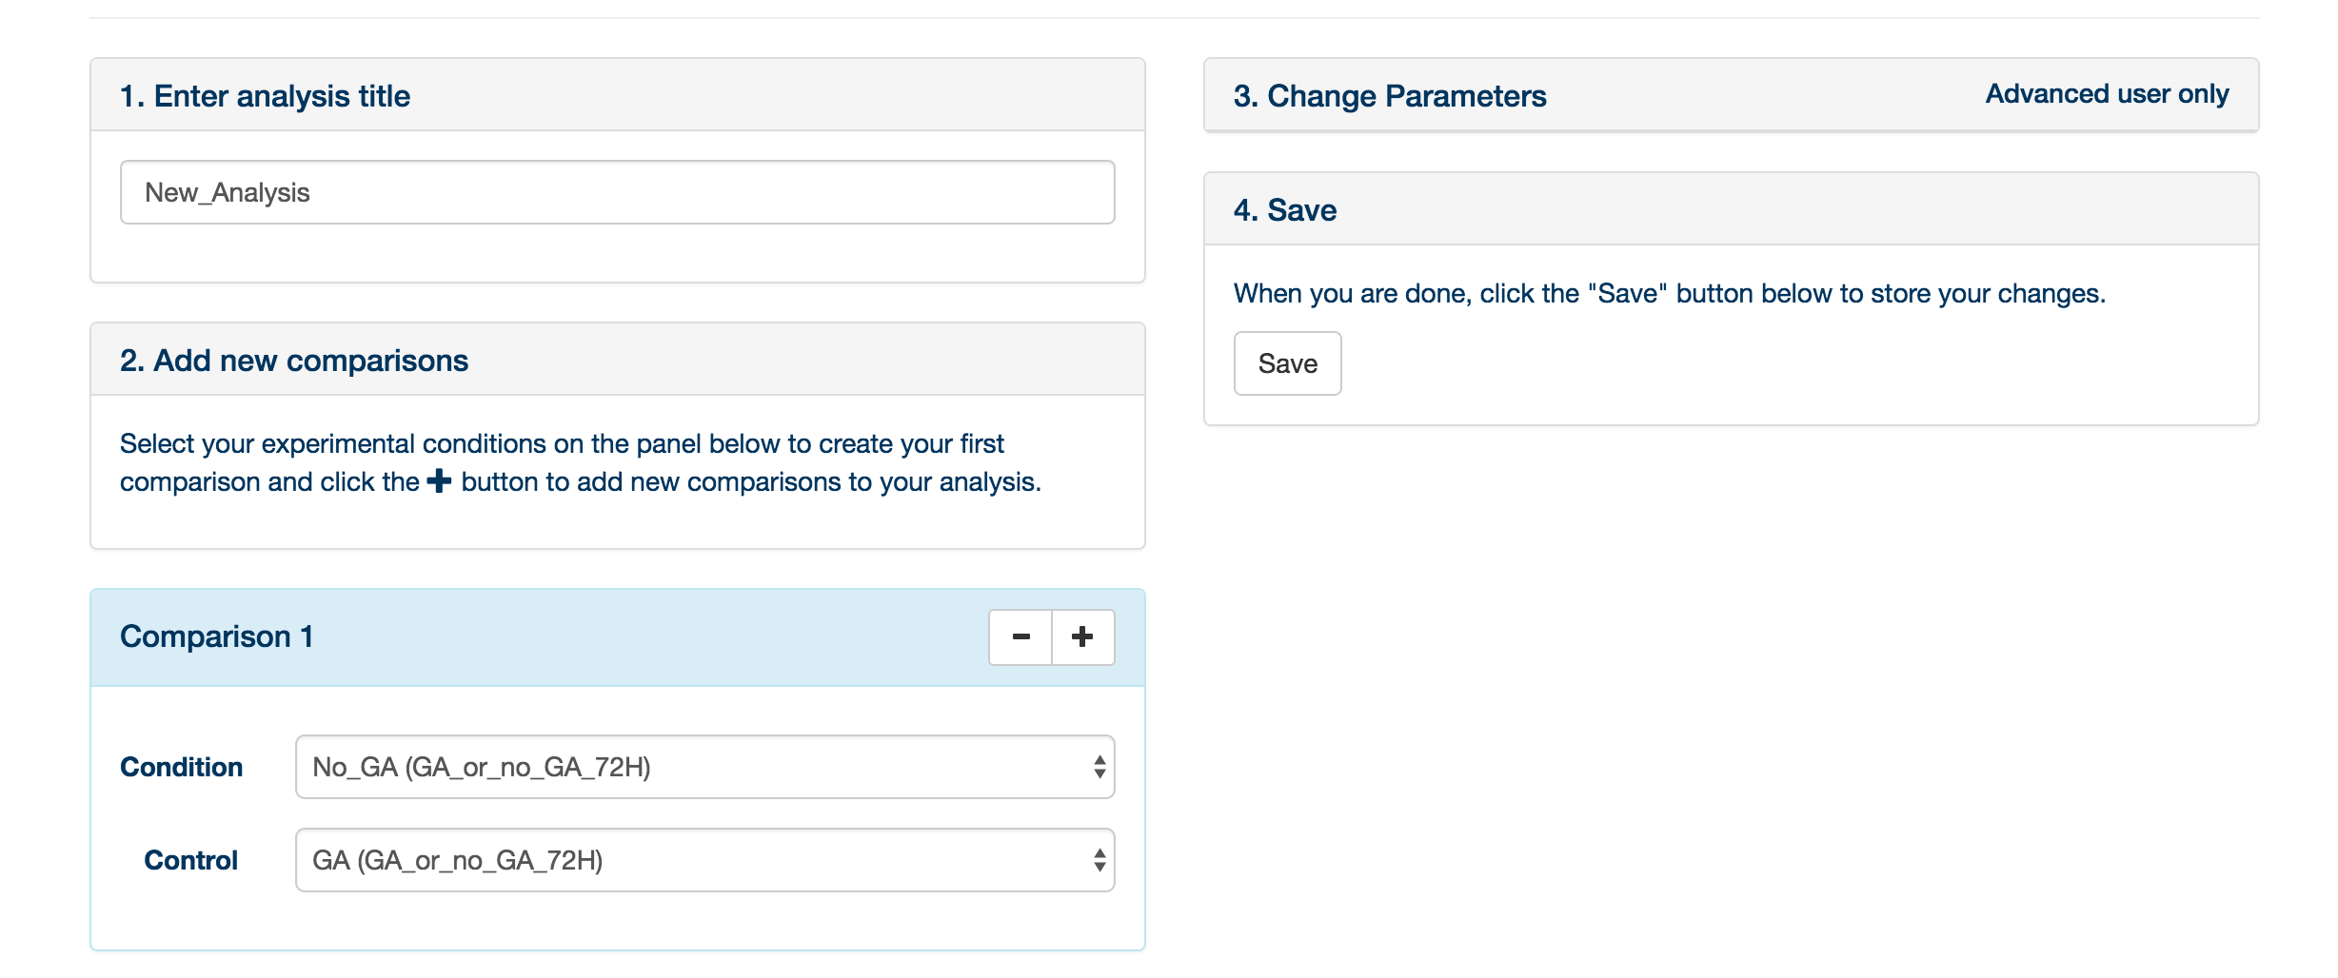
Task: Focus the New_Analysis title input field
Action: pyautogui.click(x=617, y=192)
